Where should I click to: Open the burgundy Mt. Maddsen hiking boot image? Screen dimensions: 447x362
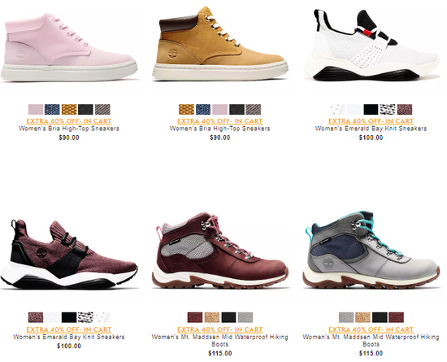click(x=219, y=251)
